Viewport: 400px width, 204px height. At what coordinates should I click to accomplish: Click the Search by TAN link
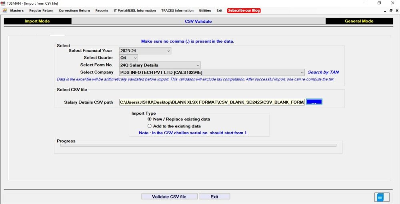coord(323,72)
